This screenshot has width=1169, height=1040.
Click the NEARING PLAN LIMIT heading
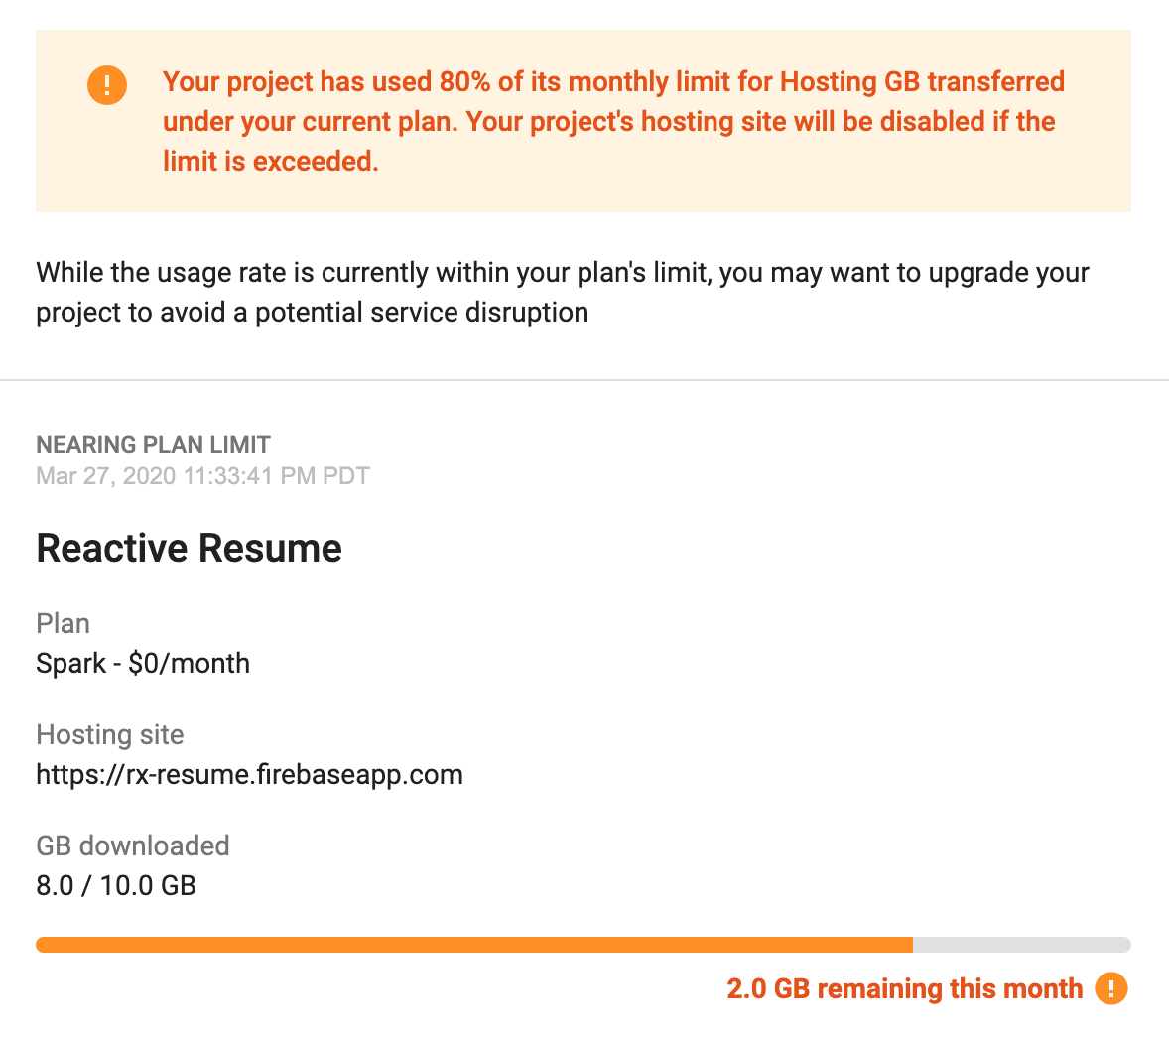[x=153, y=445]
